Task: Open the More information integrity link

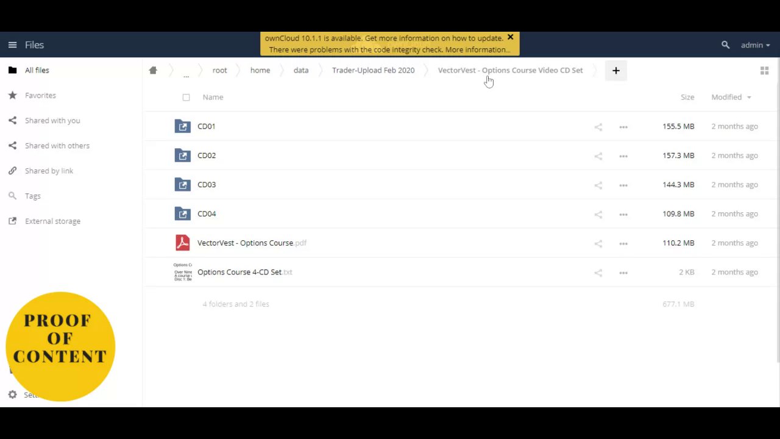Action: click(x=478, y=50)
